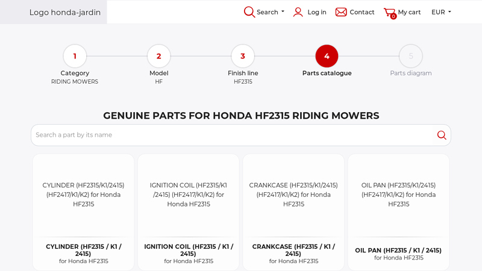Open the OIL PAN image card
The height and width of the screenshot is (271, 482).
tap(399, 195)
